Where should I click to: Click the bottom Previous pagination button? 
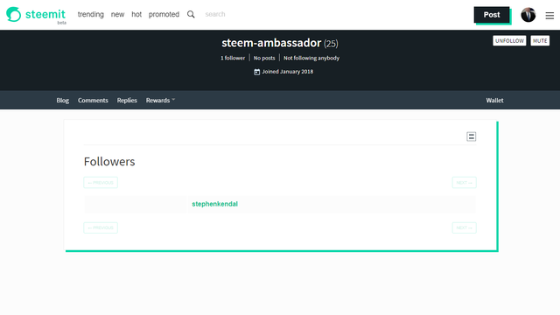pyautogui.click(x=101, y=227)
